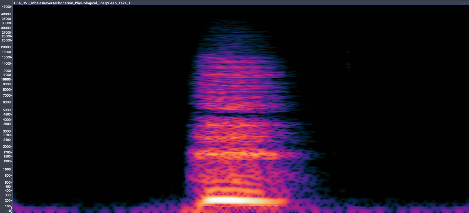Viewport: 469px width, 213px height.
Task: Click the 600 frequency axis label
Action: click(x=8, y=183)
